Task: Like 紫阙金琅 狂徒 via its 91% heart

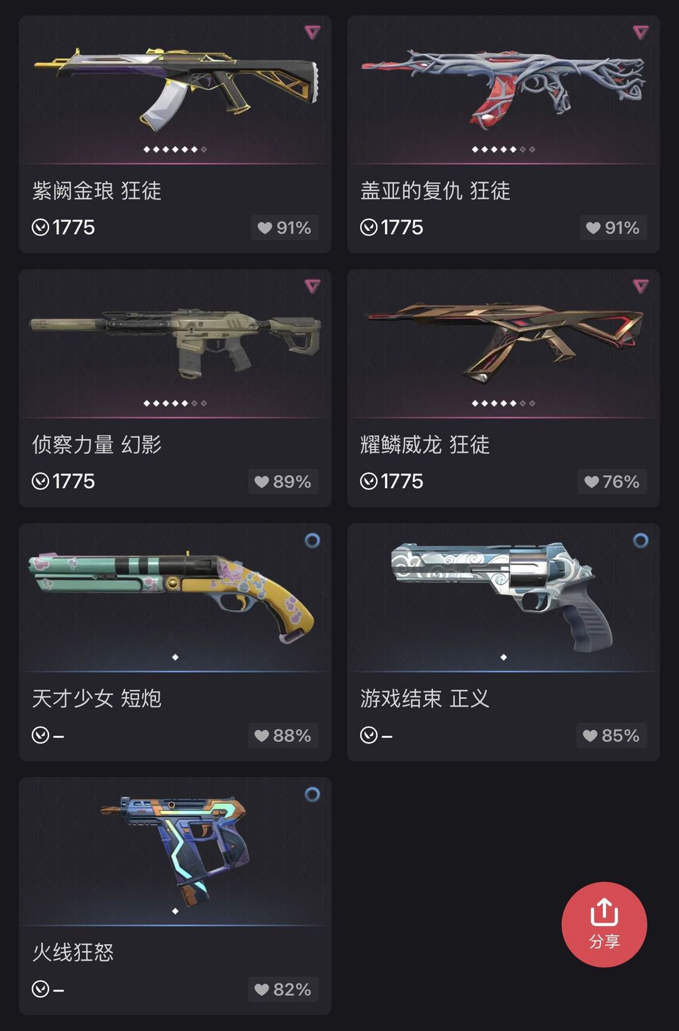Action: 285,228
